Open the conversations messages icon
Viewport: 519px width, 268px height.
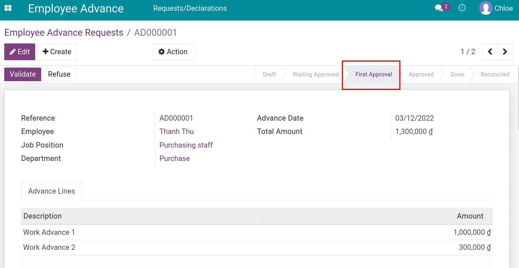439,8
